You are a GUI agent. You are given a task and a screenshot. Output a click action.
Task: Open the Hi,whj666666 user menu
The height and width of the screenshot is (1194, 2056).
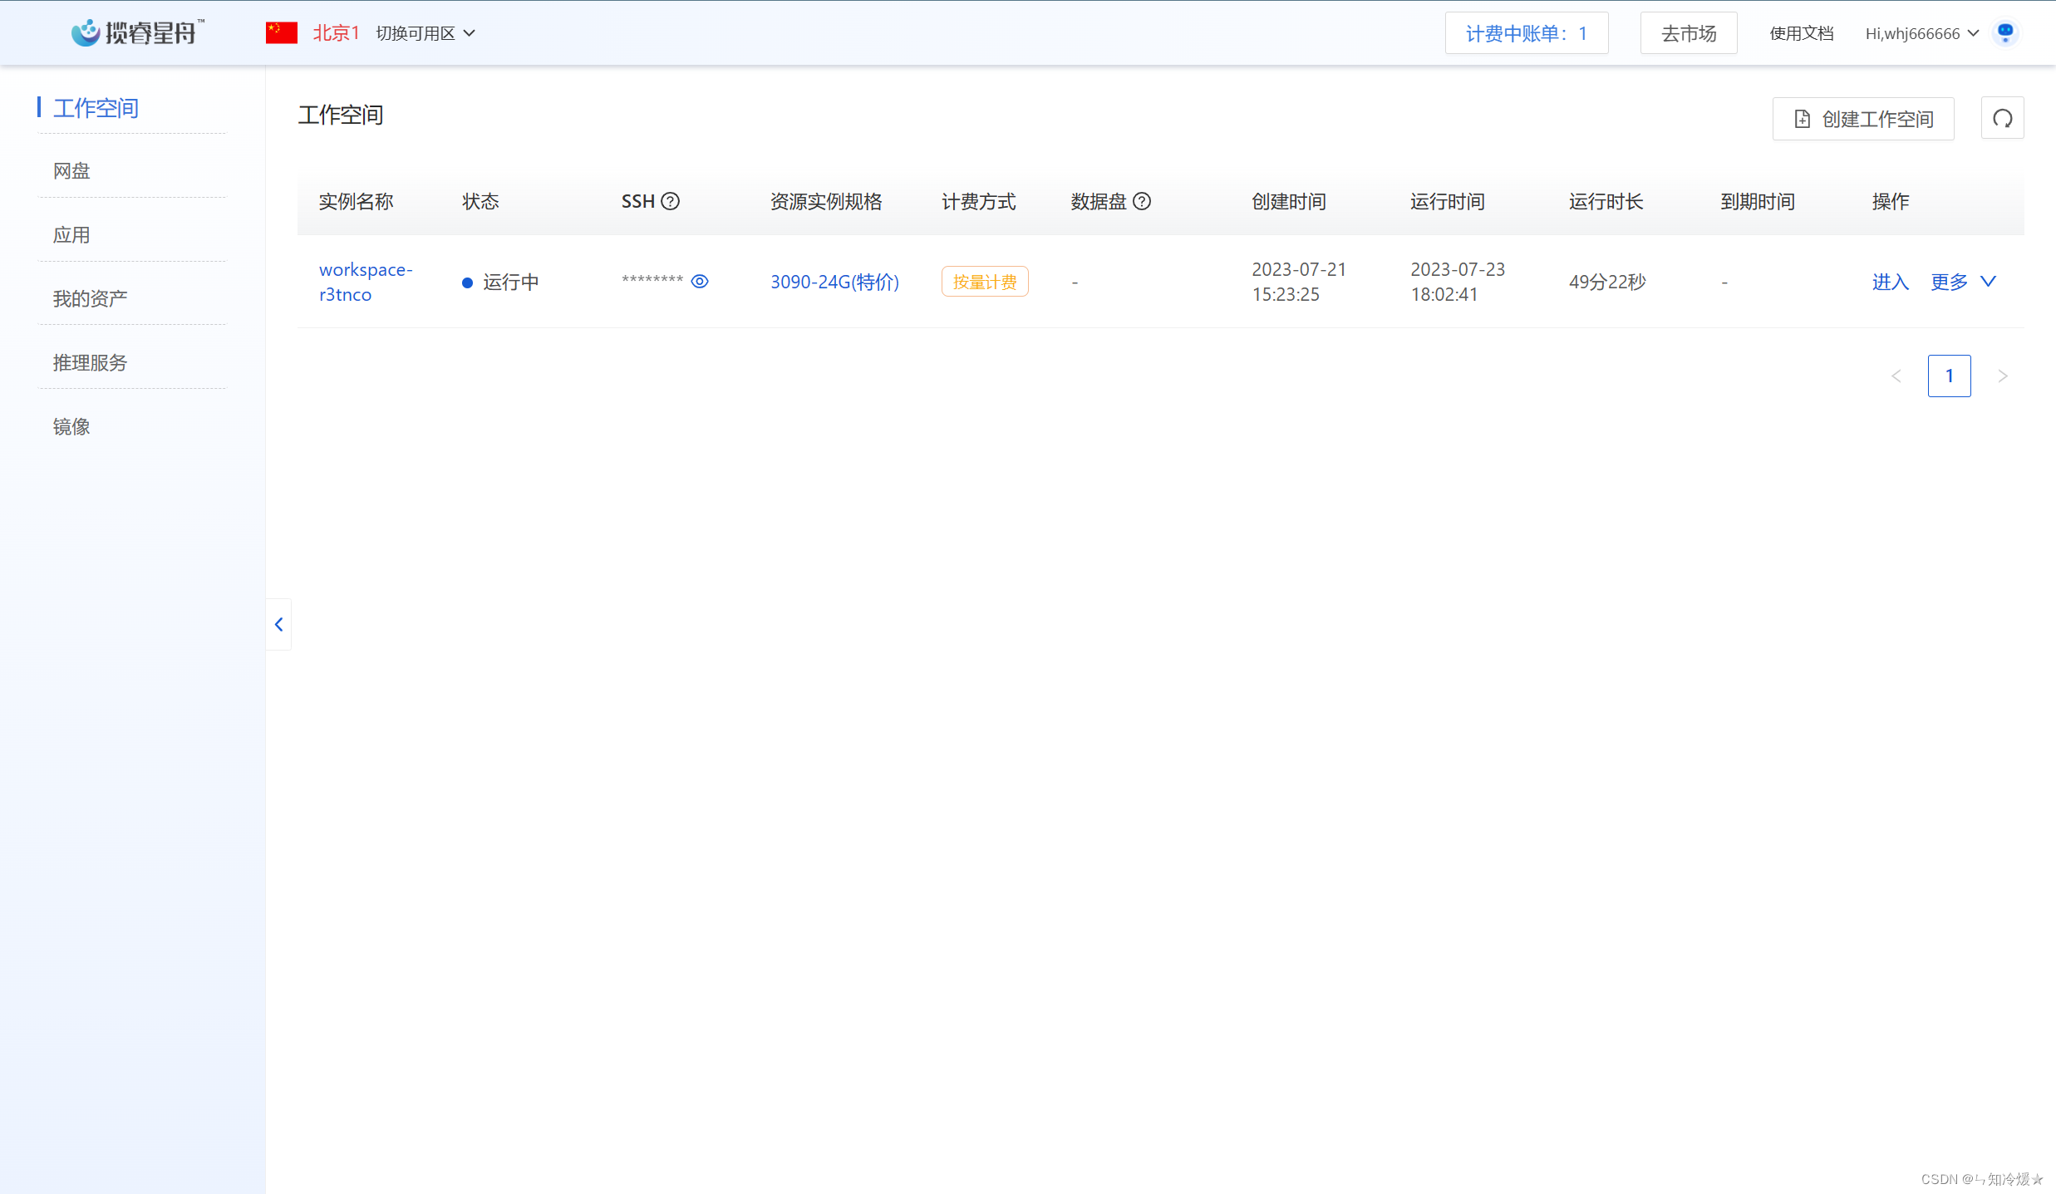[1921, 33]
